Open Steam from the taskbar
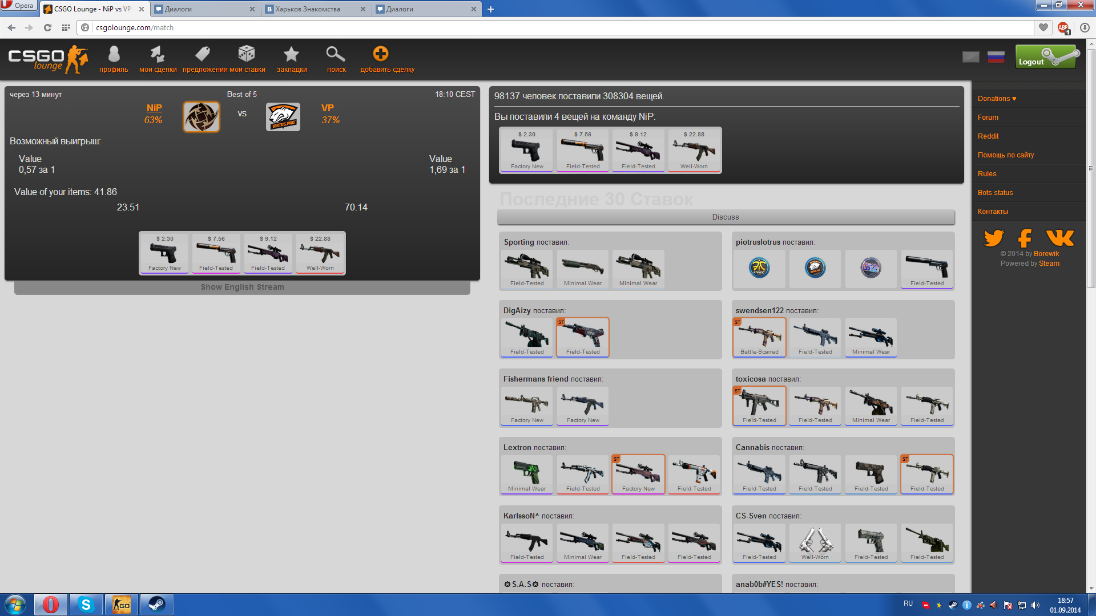1096x616 pixels. (156, 605)
